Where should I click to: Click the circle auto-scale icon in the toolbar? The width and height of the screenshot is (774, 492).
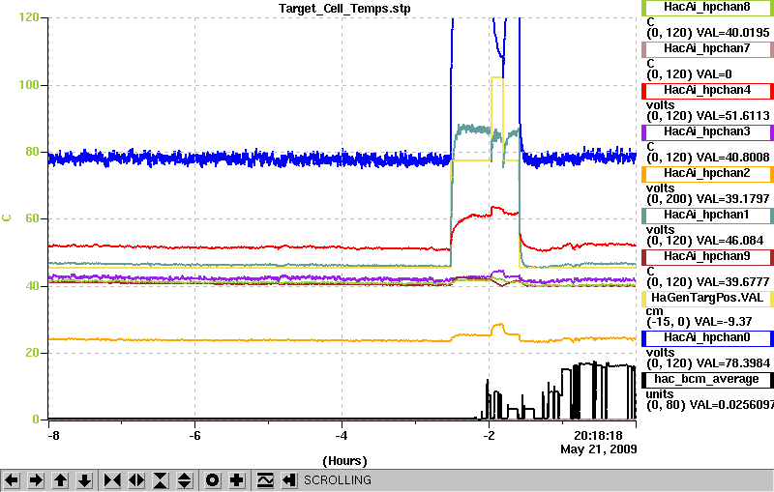pyautogui.click(x=213, y=479)
